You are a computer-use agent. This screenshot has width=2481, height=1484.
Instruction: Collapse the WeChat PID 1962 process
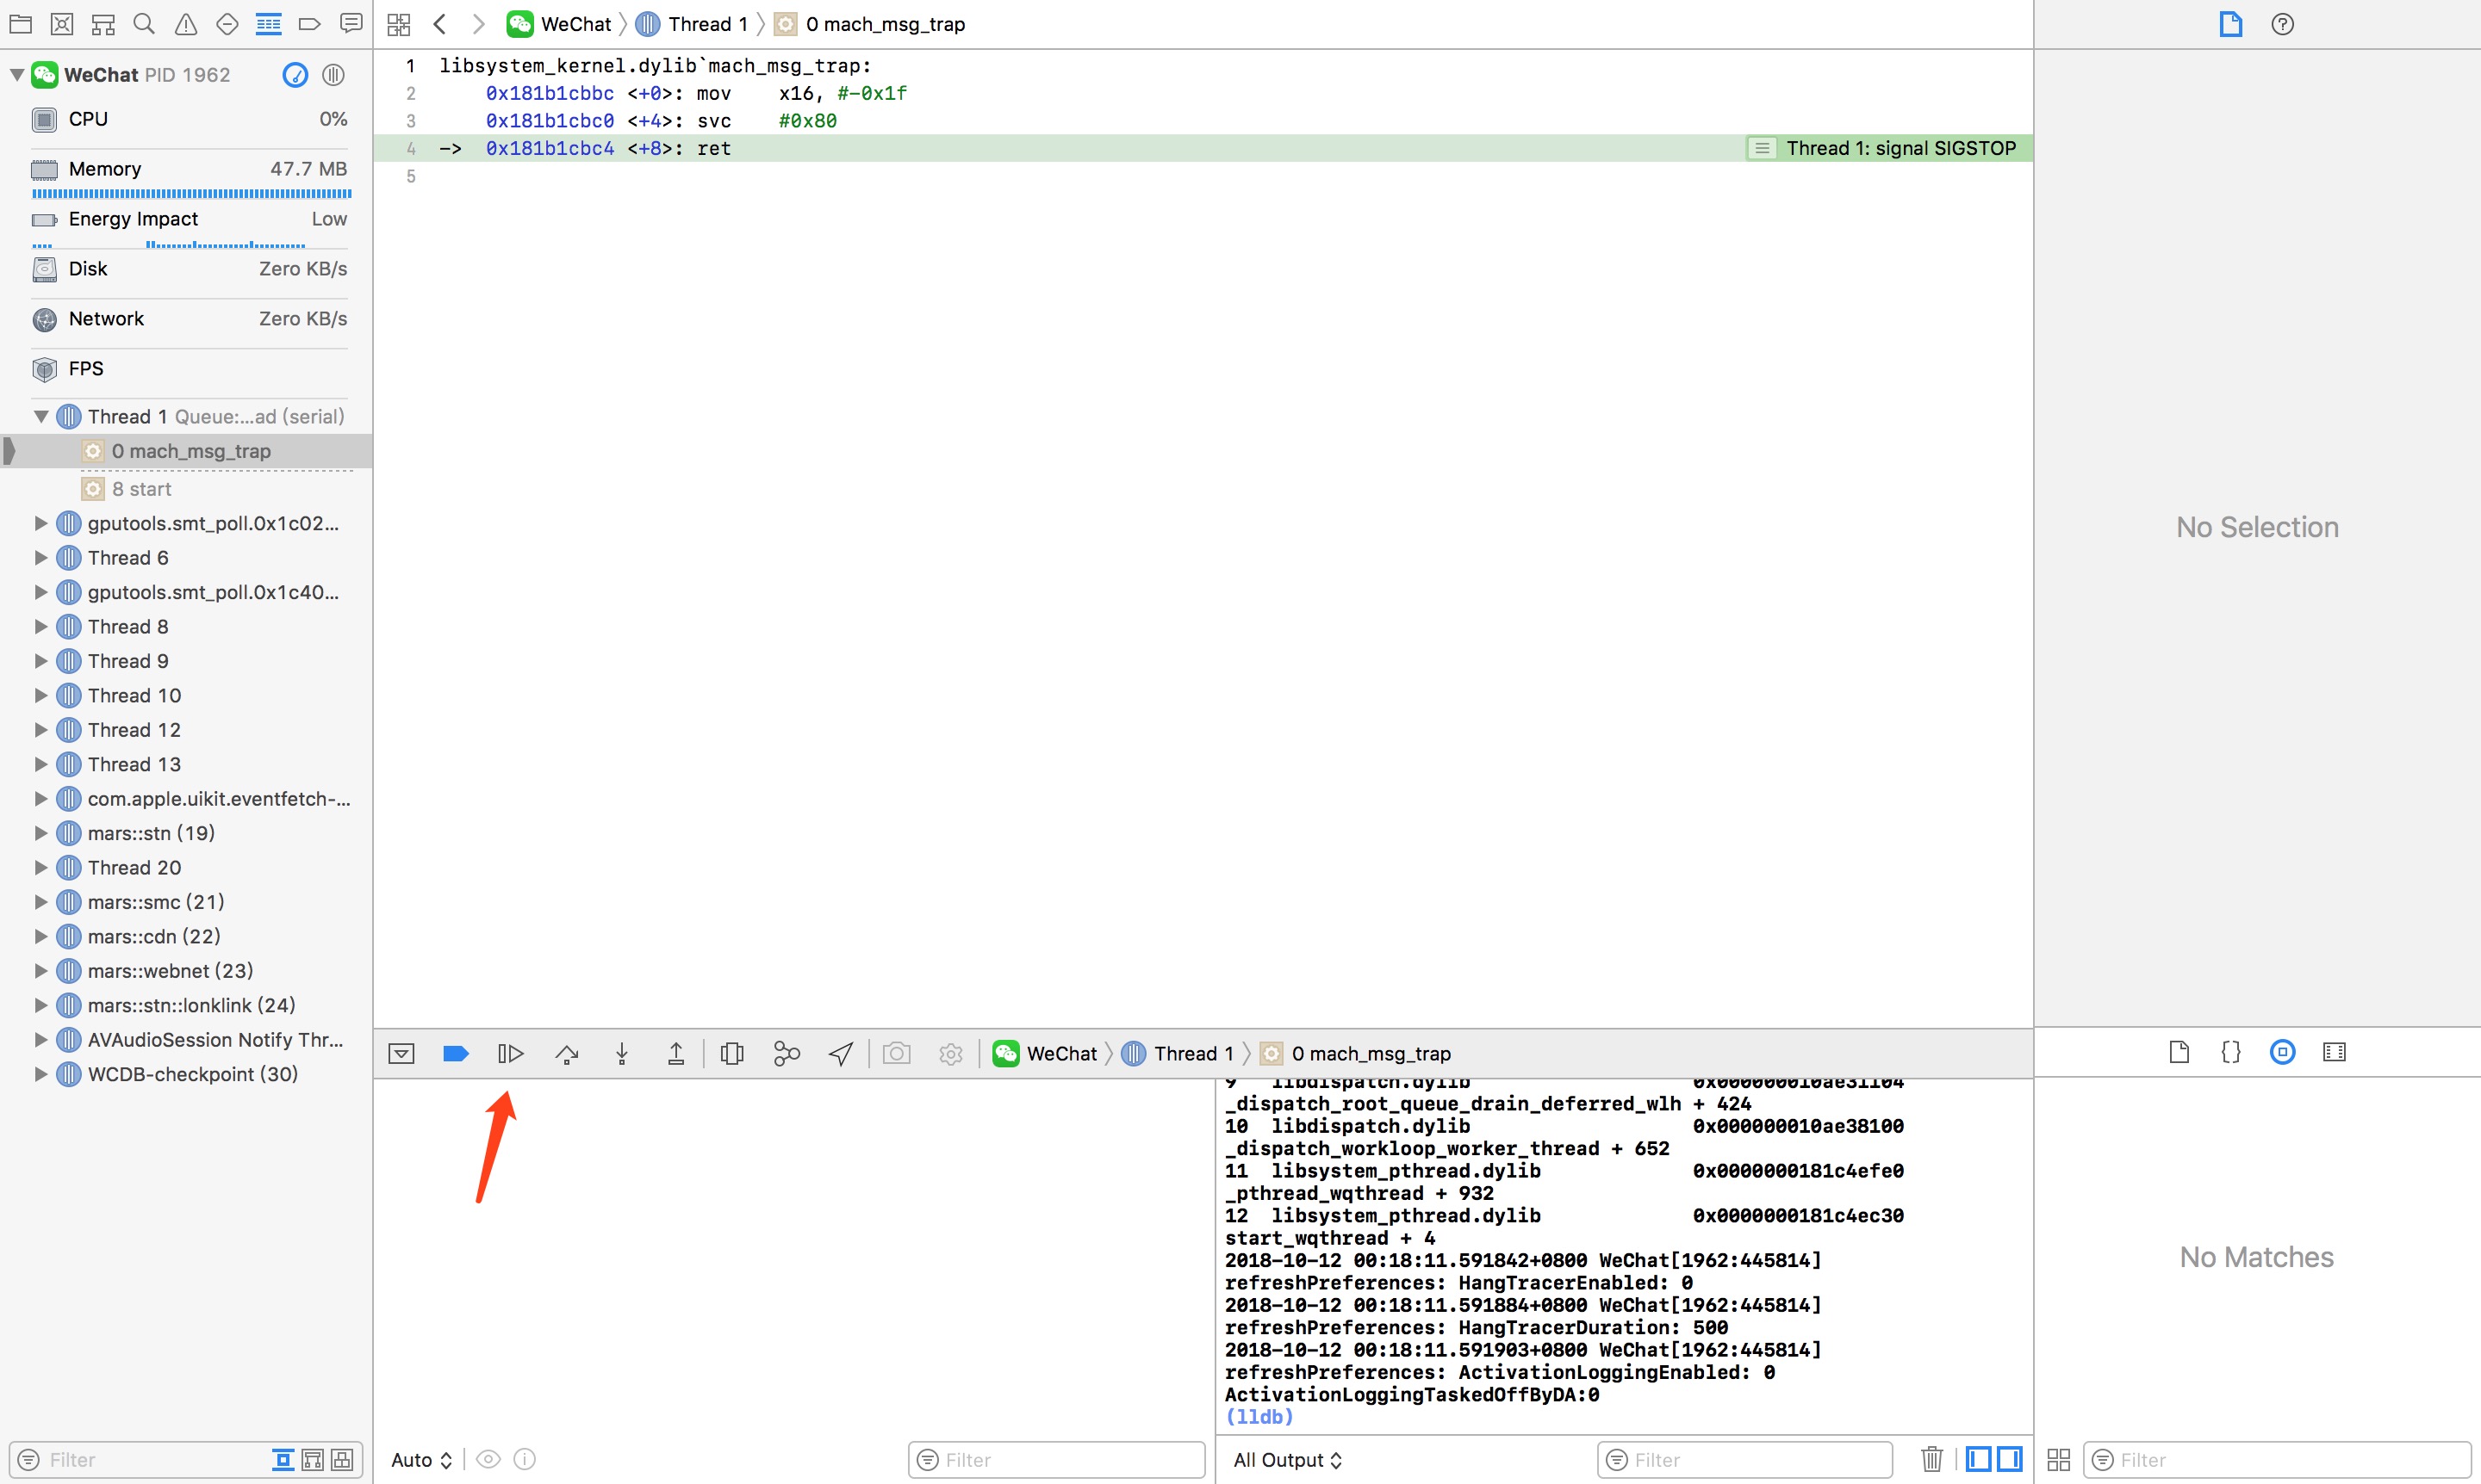click(17, 75)
